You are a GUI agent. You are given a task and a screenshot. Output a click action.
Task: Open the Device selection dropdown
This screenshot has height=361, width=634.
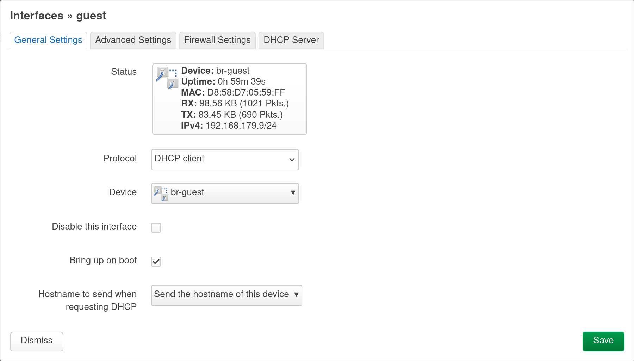[x=225, y=193]
